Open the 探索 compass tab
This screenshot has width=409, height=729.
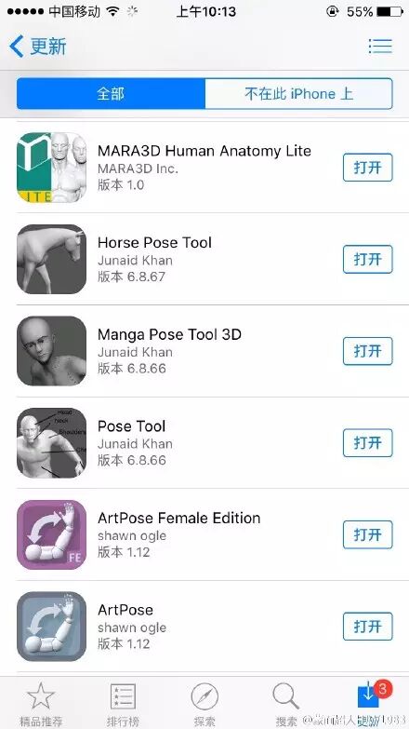click(204, 702)
